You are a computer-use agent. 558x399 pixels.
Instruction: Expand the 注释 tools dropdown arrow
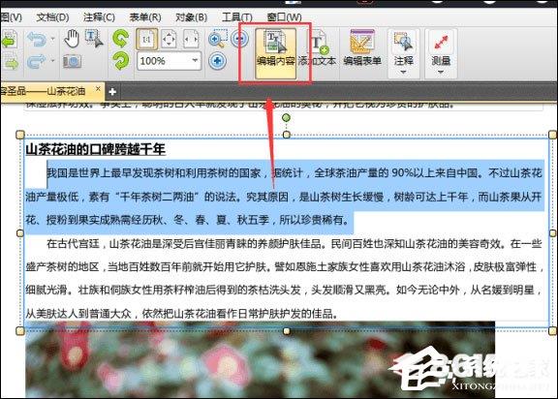(x=403, y=73)
